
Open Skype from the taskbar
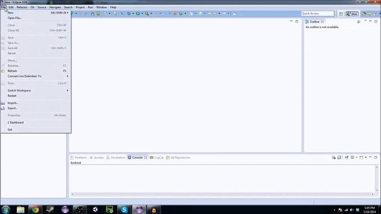coord(124,210)
